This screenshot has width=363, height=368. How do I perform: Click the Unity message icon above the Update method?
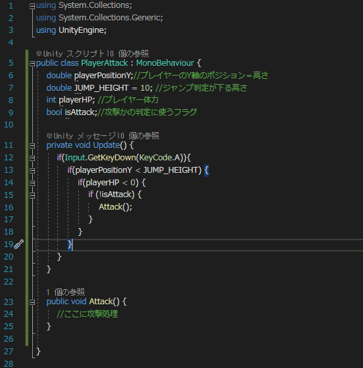[x=49, y=135]
